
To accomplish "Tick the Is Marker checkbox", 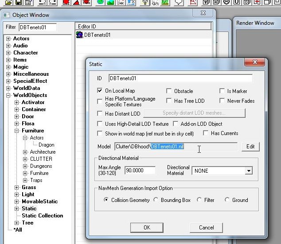I will point(222,91).
